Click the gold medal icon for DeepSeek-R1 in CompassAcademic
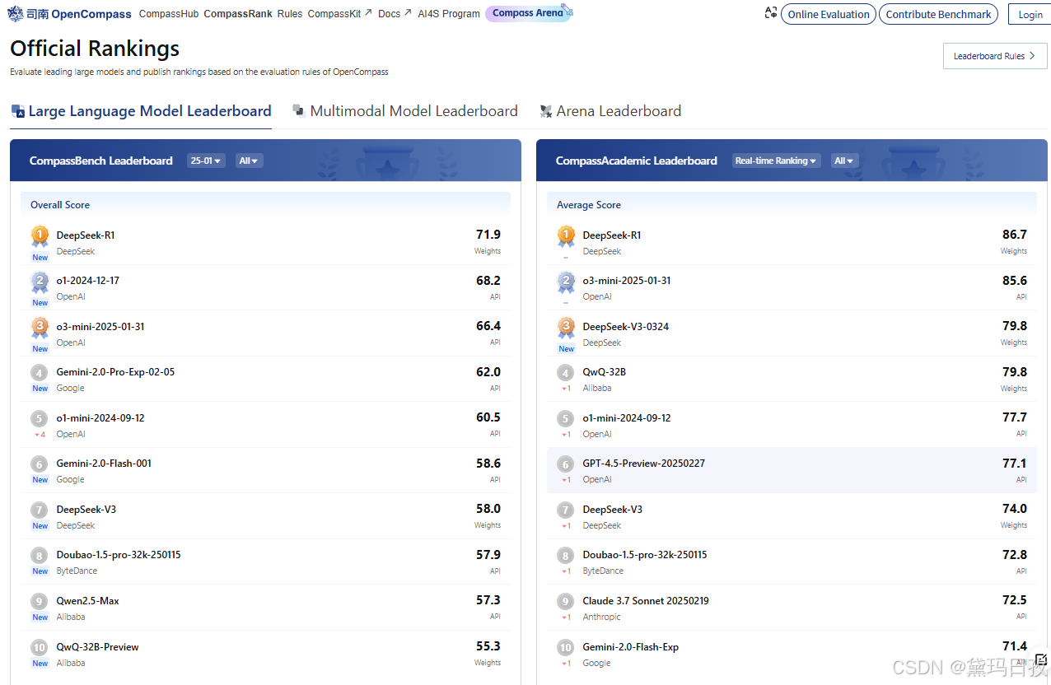The image size is (1051, 685). [566, 236]
